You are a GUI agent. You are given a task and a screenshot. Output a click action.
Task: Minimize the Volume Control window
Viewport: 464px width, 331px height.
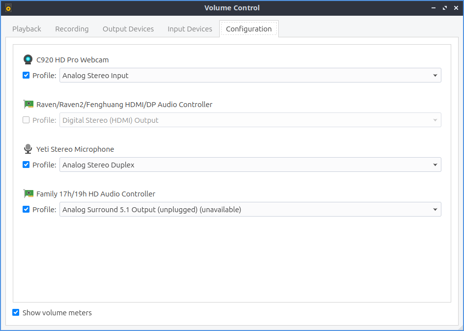pos(433,8)
